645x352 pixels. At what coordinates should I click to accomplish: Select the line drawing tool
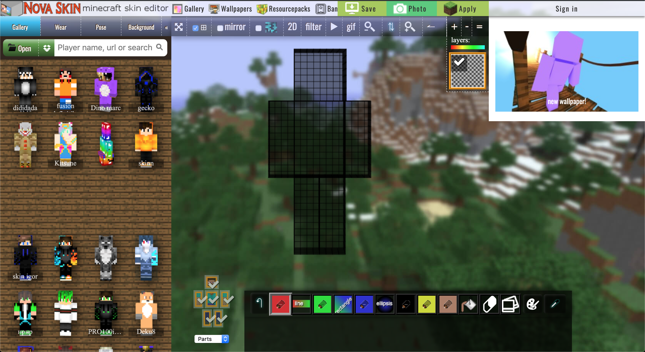pos(301,303)
